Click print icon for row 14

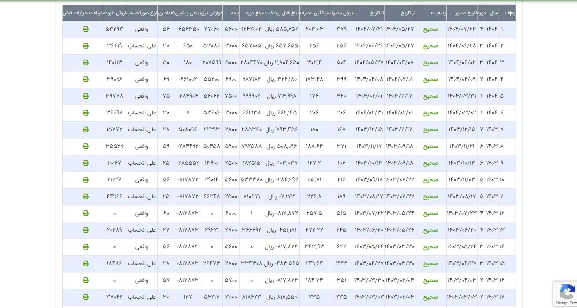click(86, 247)
